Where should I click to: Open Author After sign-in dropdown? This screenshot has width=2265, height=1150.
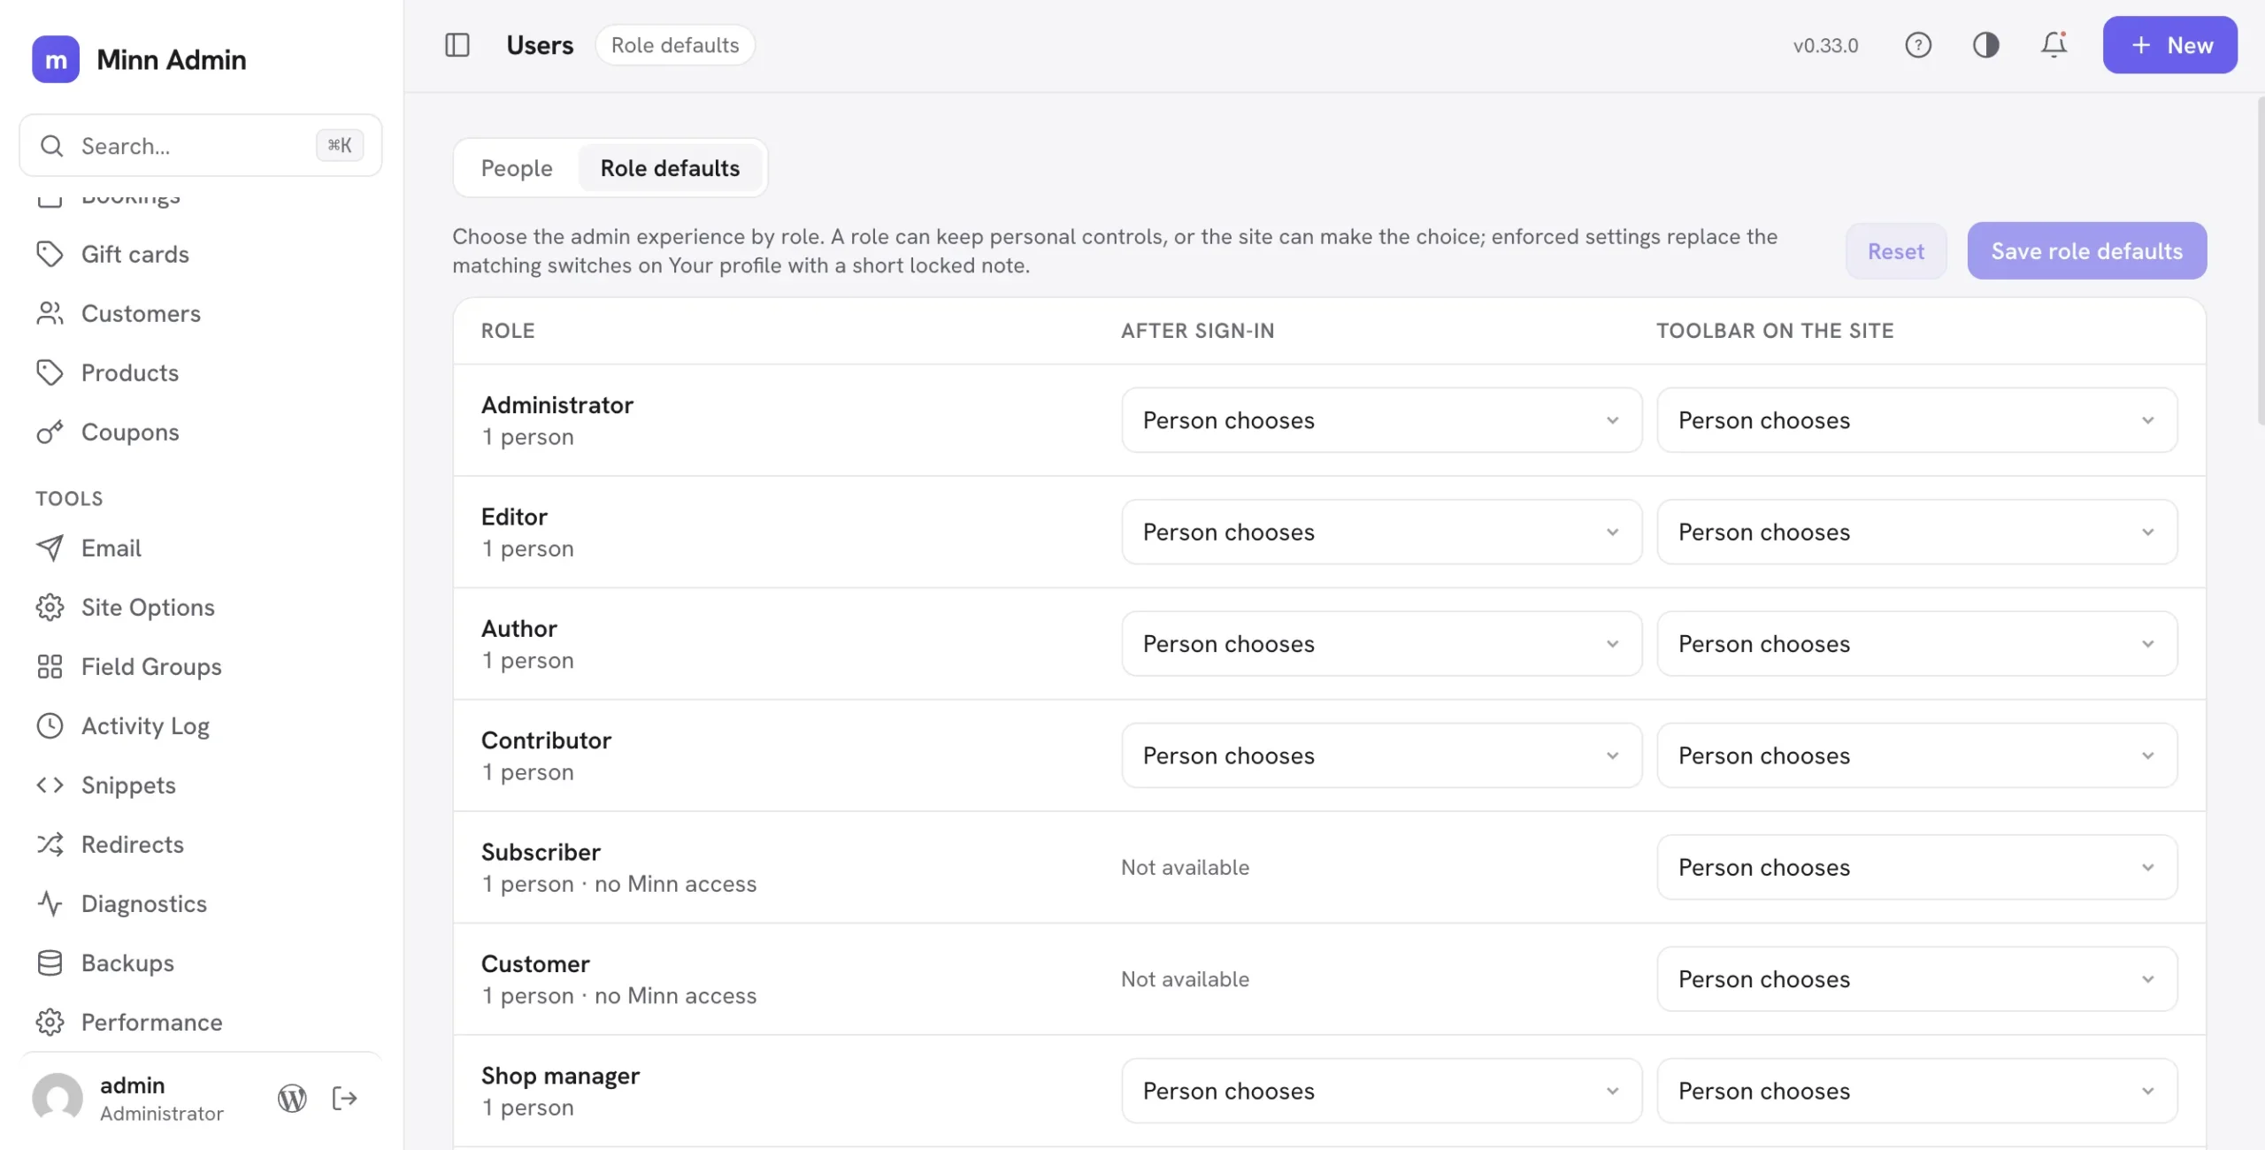pos(1381,644)
